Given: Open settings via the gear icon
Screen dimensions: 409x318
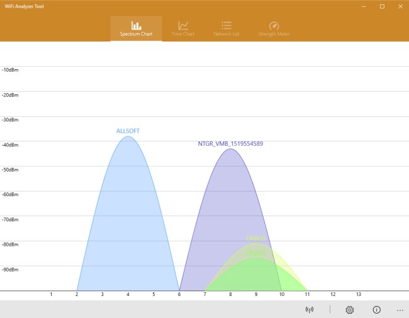Looking at the screenshot, I should coord(350,310).
